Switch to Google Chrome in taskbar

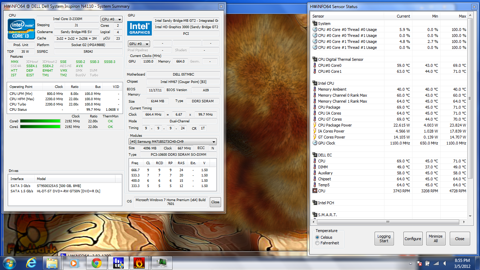point(97,263)
